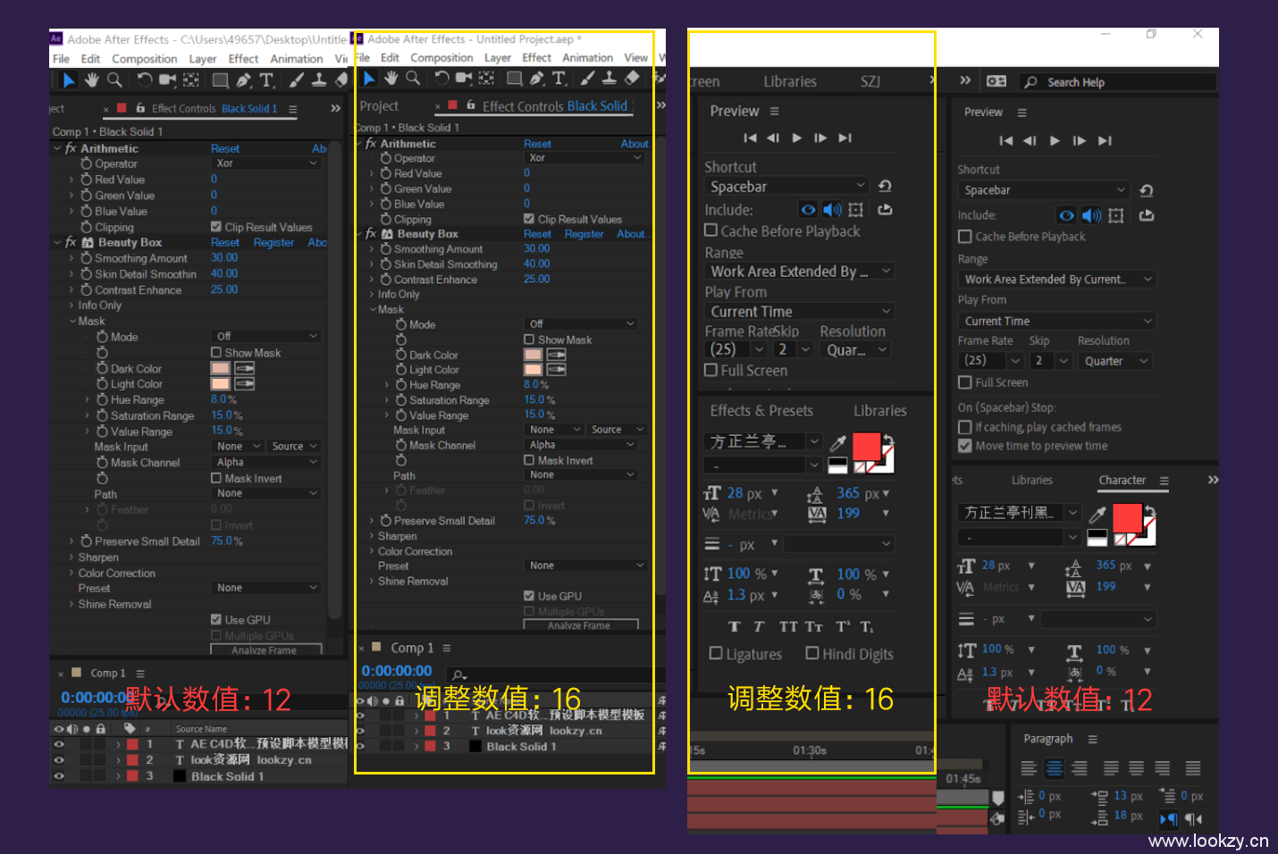This screenshot has width=1278, height=854.
Task: Enable Show Mask in Untitled Project.aep window
Action: pyautogui.click(x=529, y=339)
